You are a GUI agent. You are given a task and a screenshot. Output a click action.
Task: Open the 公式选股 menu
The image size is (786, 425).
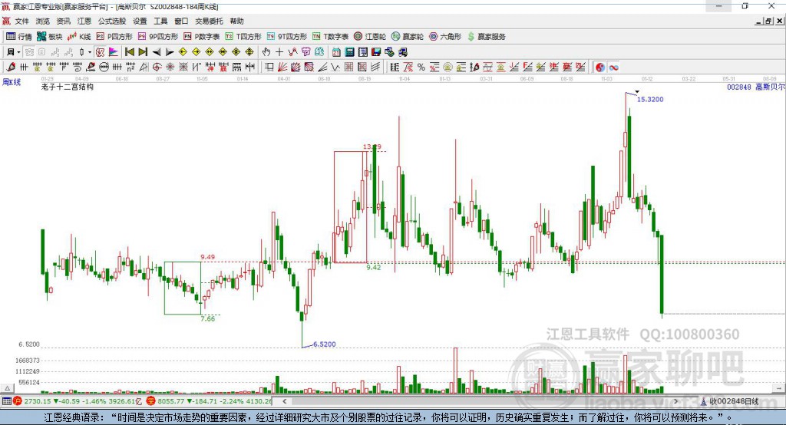[x=112, y=21]
